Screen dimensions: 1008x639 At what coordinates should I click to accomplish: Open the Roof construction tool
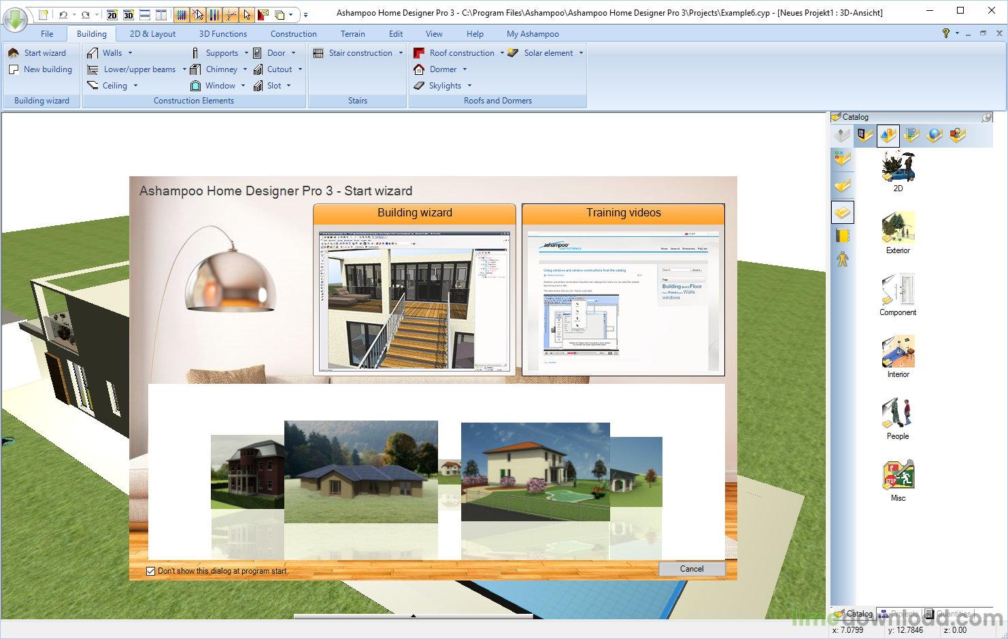pos(460,52)
